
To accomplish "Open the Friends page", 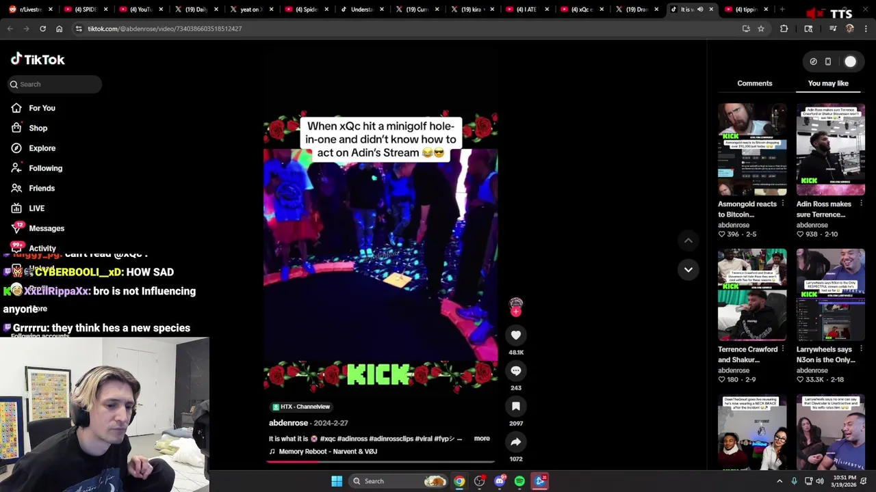I will pos(33,188).
